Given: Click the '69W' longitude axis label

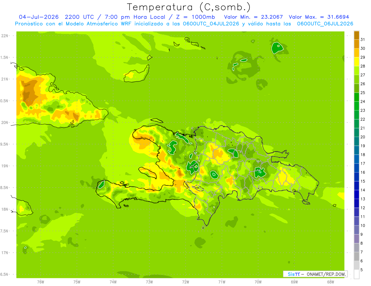Looking at the screenshot, I should point(294,282).
